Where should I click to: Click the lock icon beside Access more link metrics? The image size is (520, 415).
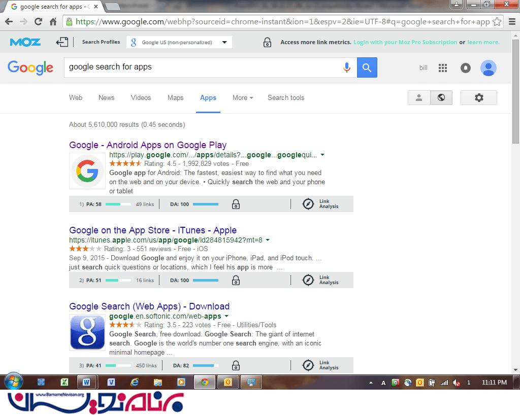tap(267, 43)
